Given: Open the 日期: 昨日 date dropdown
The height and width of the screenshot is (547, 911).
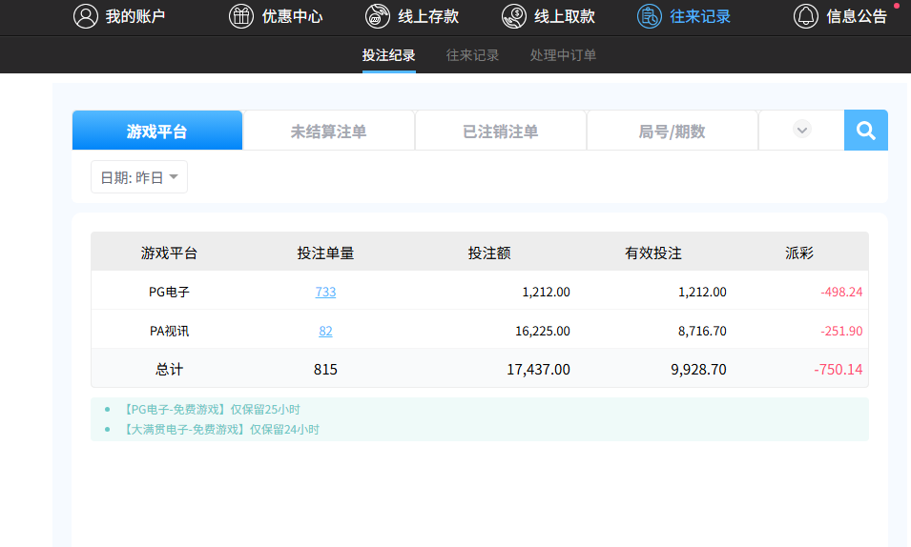Looking at the screenshot, I should click(x=139, y=177).
